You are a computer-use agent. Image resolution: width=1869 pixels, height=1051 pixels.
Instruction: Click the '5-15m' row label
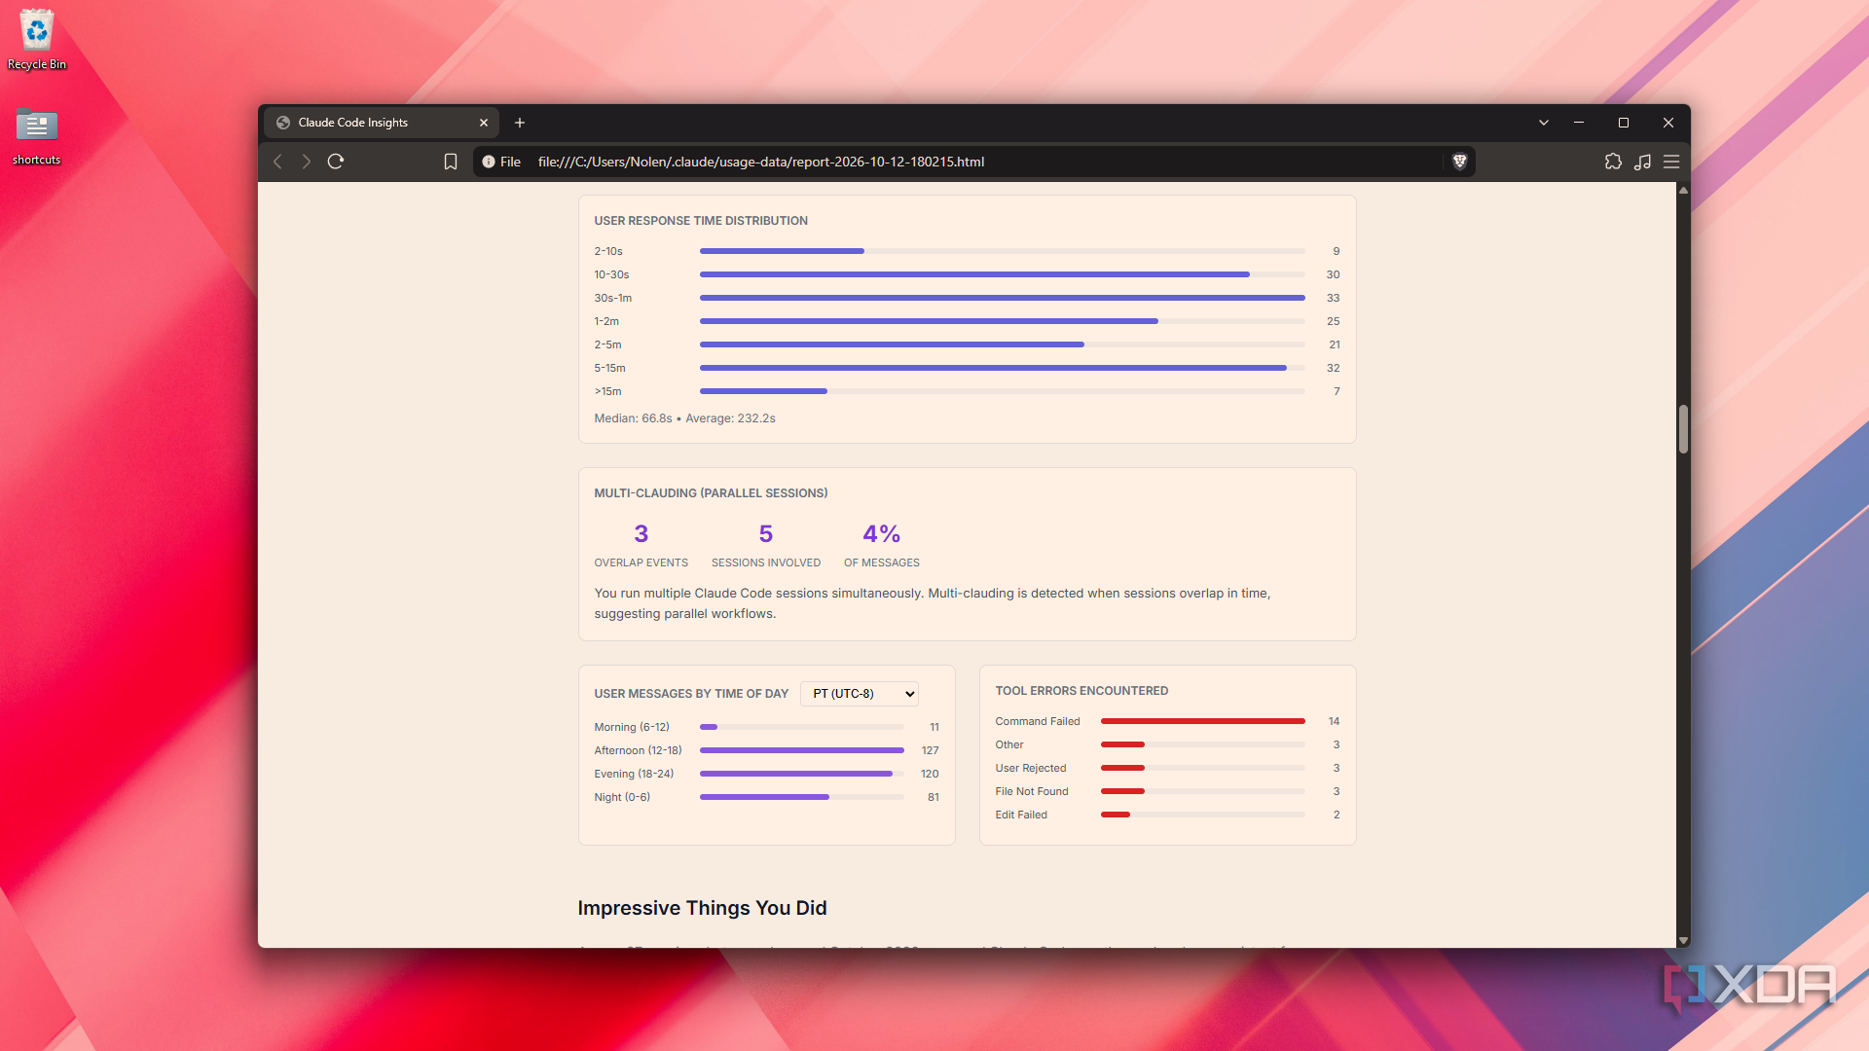(610, 368)
